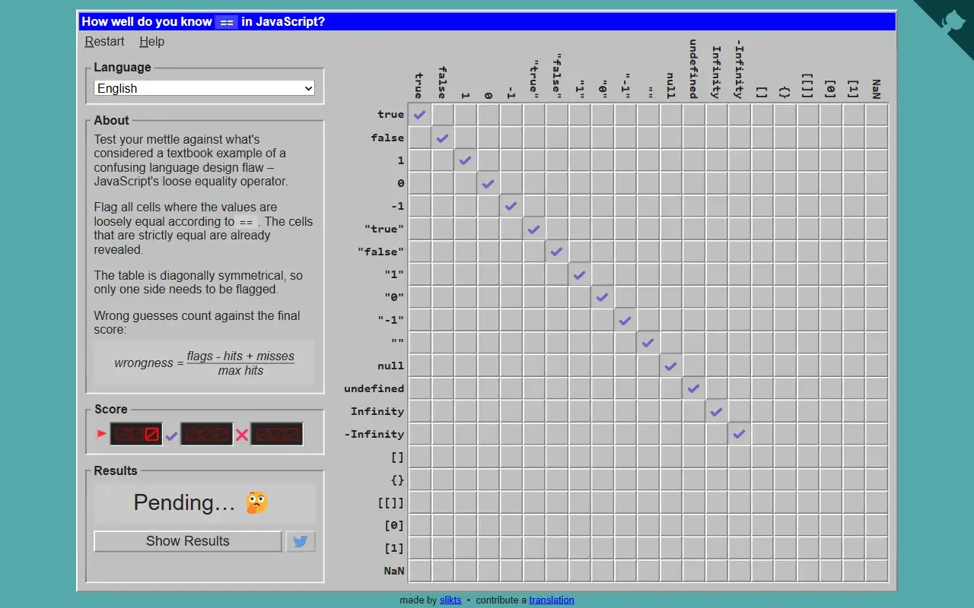Flag cell at row {}, column {}

(785, 480)
